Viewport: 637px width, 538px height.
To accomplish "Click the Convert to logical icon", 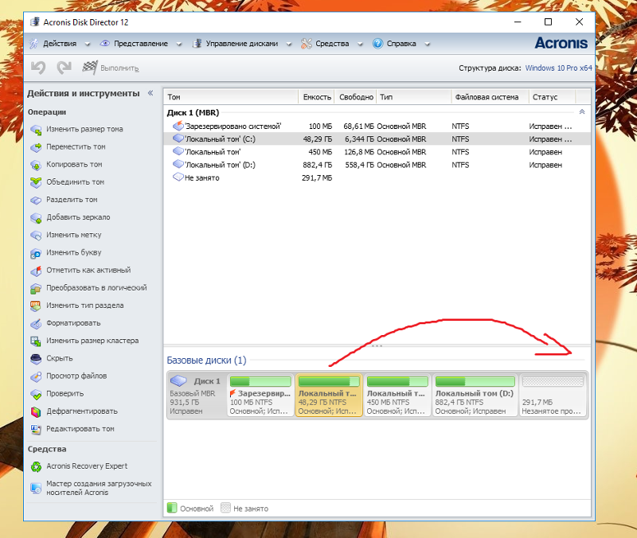I will coord(36,289).
